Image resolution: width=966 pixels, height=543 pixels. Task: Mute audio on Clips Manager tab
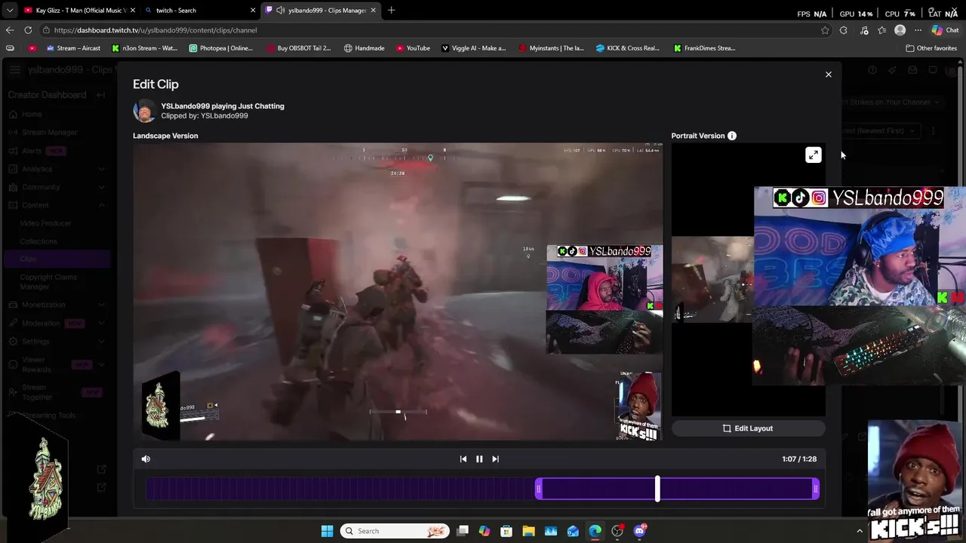pyautogui.click(x=281, y=11)
